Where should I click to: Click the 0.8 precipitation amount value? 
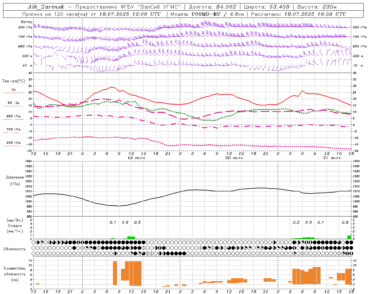click(x=345, y=222)
